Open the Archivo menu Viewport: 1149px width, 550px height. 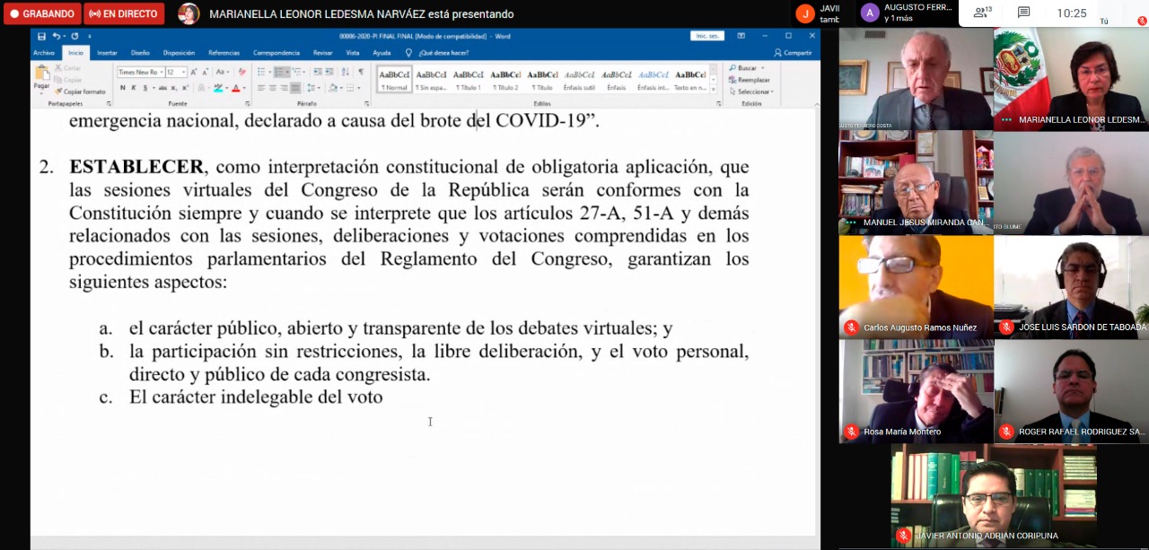[x=44, y=53]
